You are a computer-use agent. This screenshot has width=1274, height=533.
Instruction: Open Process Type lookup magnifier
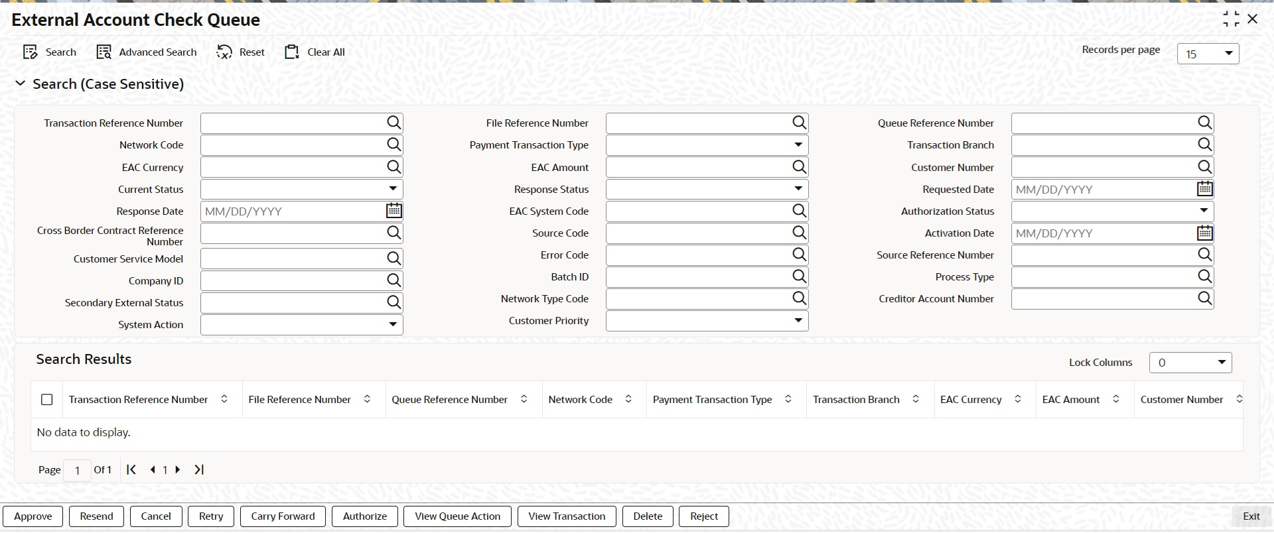[x=1205, y=276]
